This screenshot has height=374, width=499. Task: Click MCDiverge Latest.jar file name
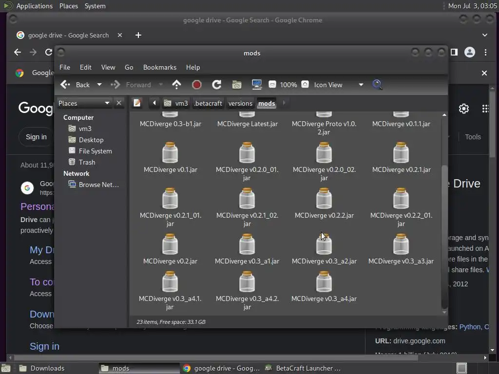(247, 124)
